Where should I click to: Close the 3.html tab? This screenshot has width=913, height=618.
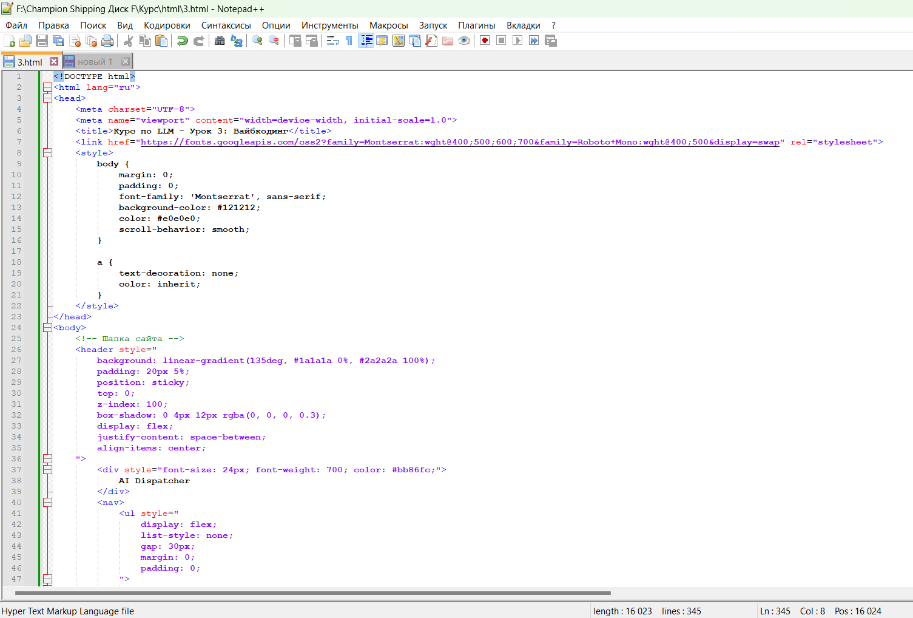[54, 61]
